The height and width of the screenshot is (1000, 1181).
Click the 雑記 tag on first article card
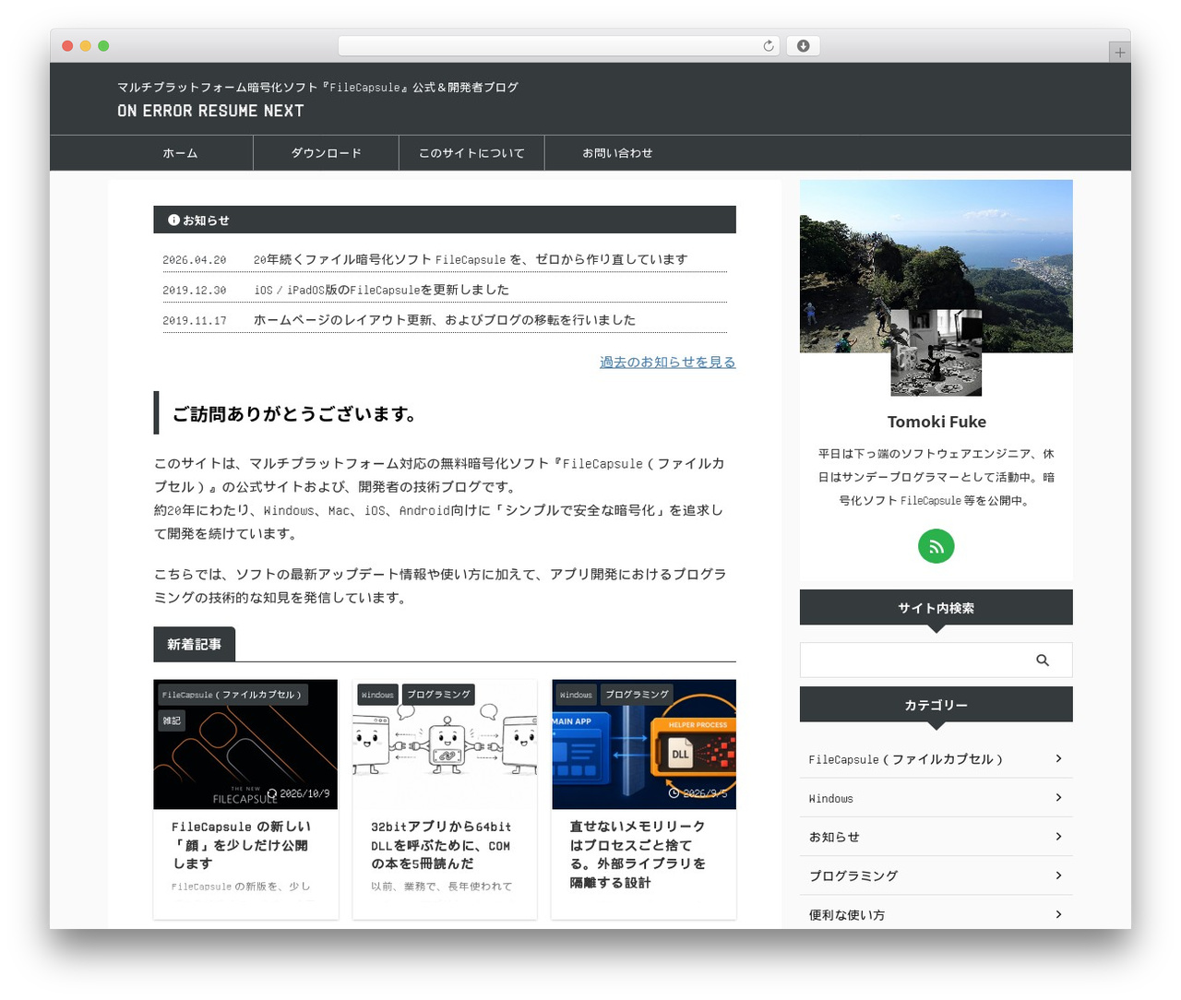click(172, 720)
